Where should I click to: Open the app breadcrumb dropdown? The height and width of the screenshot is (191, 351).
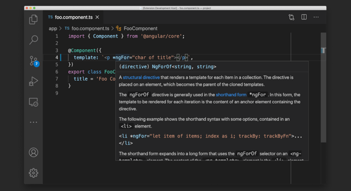tap(52, 28)
